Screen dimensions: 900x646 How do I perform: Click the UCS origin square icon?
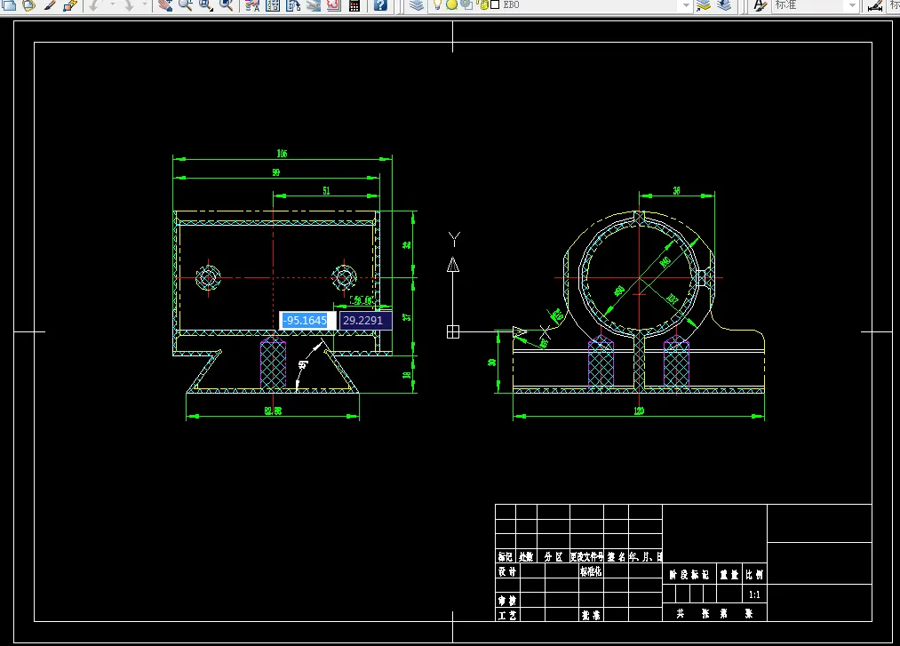(x=453, y=332)
